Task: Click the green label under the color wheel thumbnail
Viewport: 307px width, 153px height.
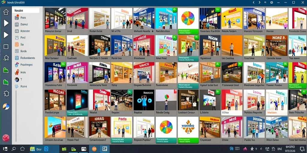Action: pyautogui.click(x=188, y=32)
